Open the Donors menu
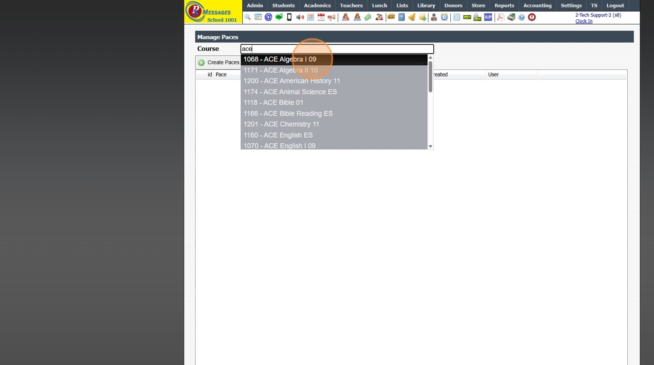 point(453,5)
